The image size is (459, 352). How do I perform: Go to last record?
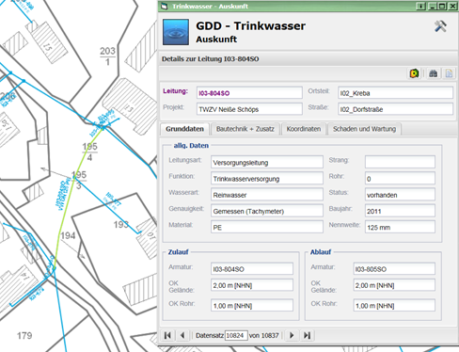(x=307, y=335)
